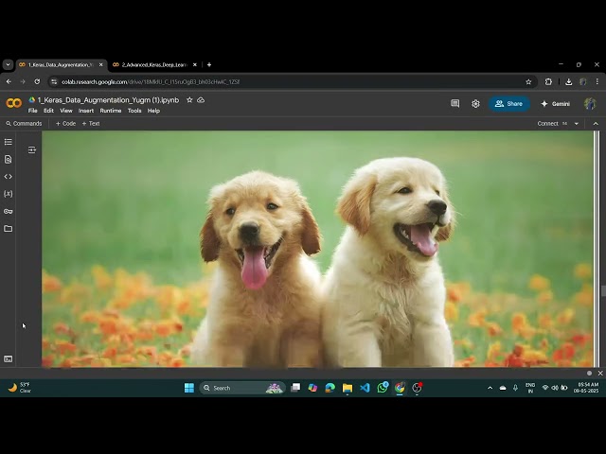Open the Find and replace sidebar icon

9,160
